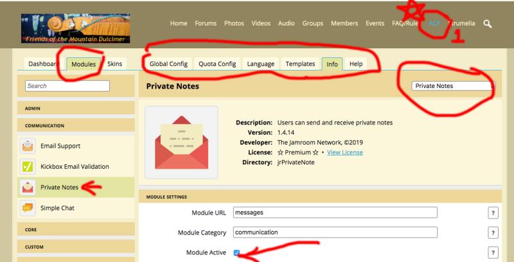This screenshot has width=514, height=262.
Task: Toggle the Module Active checkbox
Action: 236,252
